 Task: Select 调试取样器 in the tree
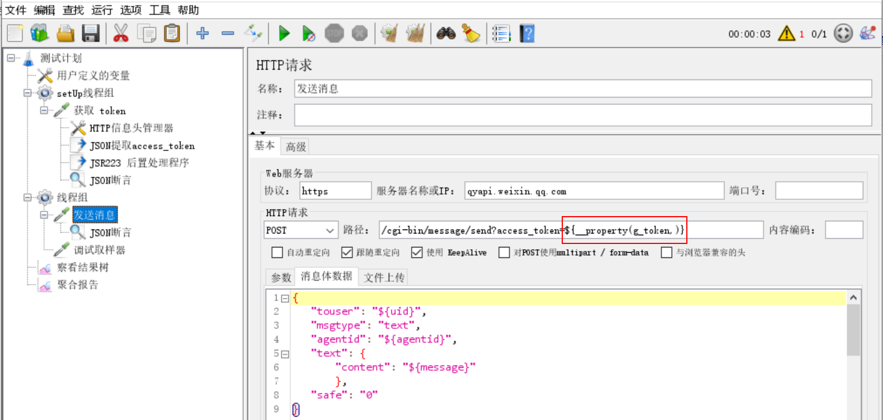[100, 250]
